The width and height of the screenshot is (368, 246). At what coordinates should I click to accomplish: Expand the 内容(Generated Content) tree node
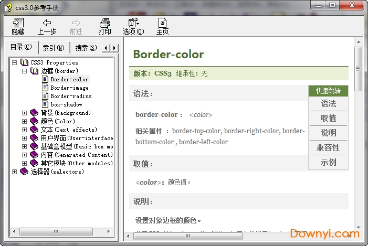[x=24, y=155]
